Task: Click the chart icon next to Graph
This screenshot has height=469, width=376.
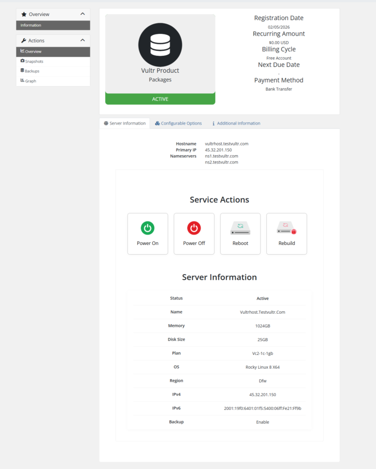Action: coord(22,80)
